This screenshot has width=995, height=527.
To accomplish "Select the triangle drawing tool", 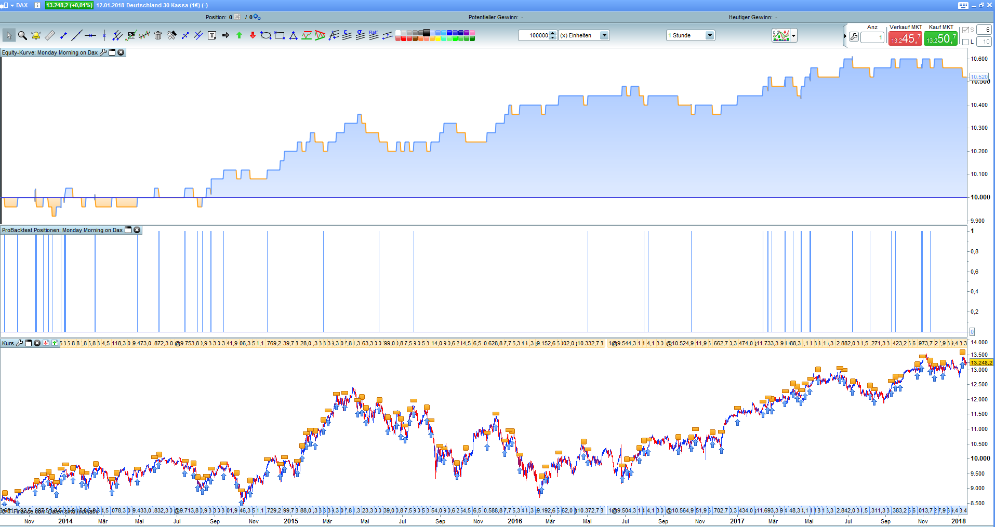I will point(293,35).
